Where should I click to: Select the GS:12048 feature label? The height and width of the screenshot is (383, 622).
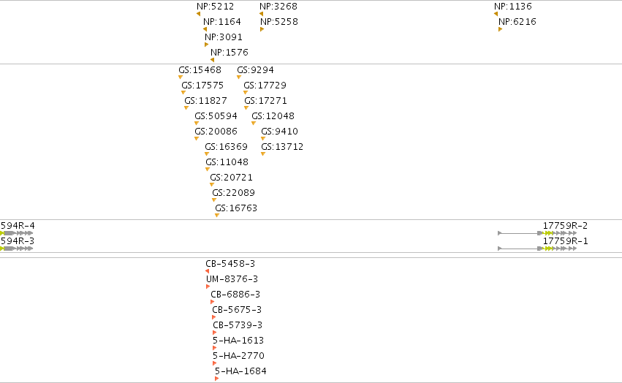pyautogui.click(x=273, y=116)
